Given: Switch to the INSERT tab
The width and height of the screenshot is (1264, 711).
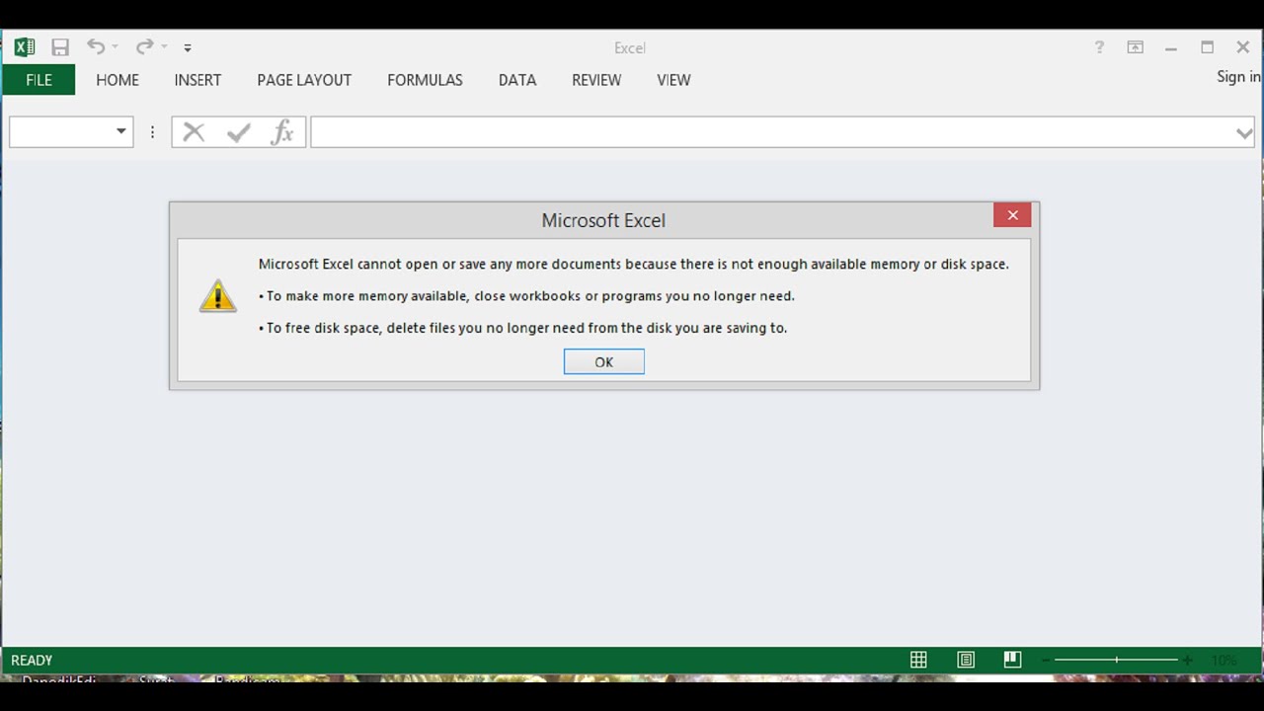Looking at the screenshot, I should [197, 80].
